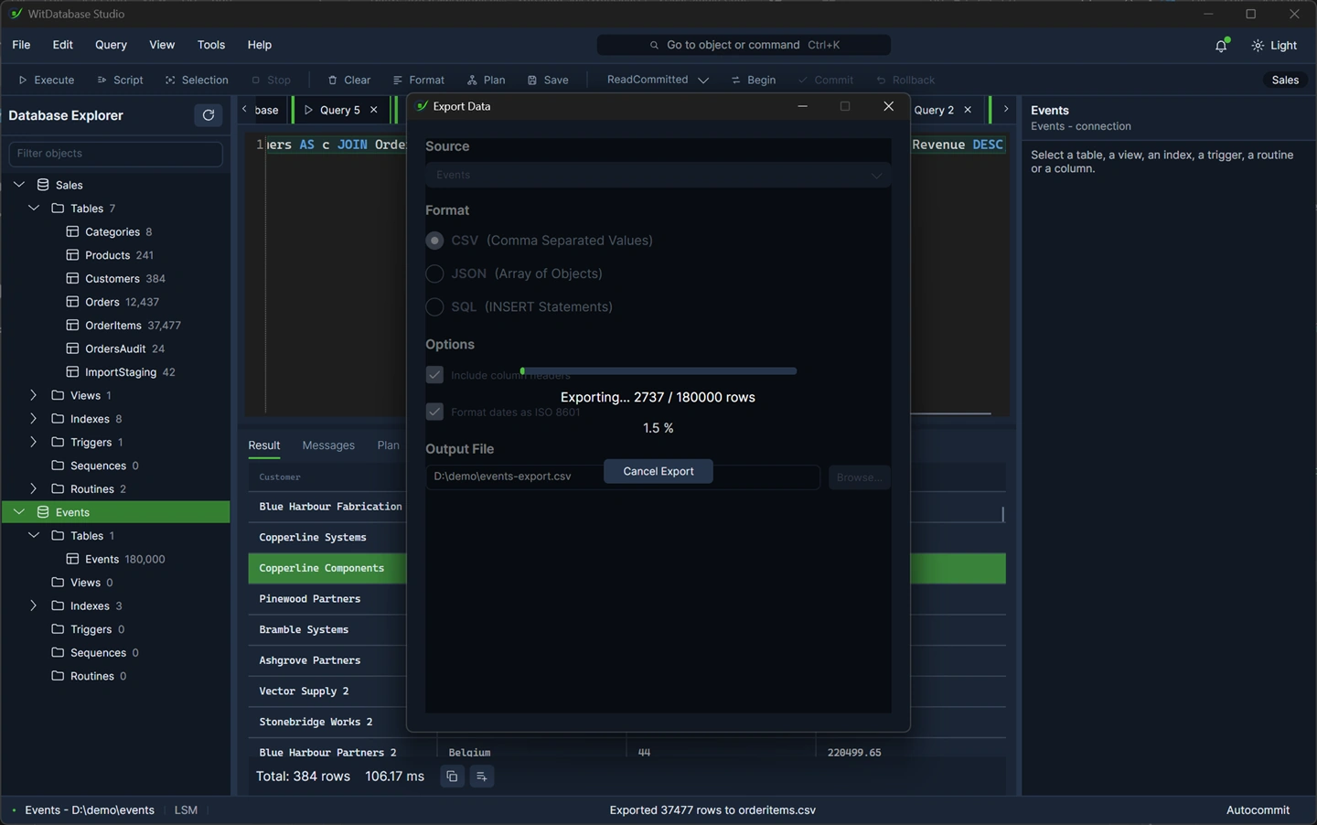Expand the Sales Routines folder

tap(34, 488)
